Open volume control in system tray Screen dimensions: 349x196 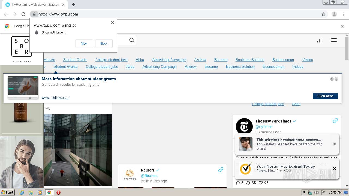[317, 192]
